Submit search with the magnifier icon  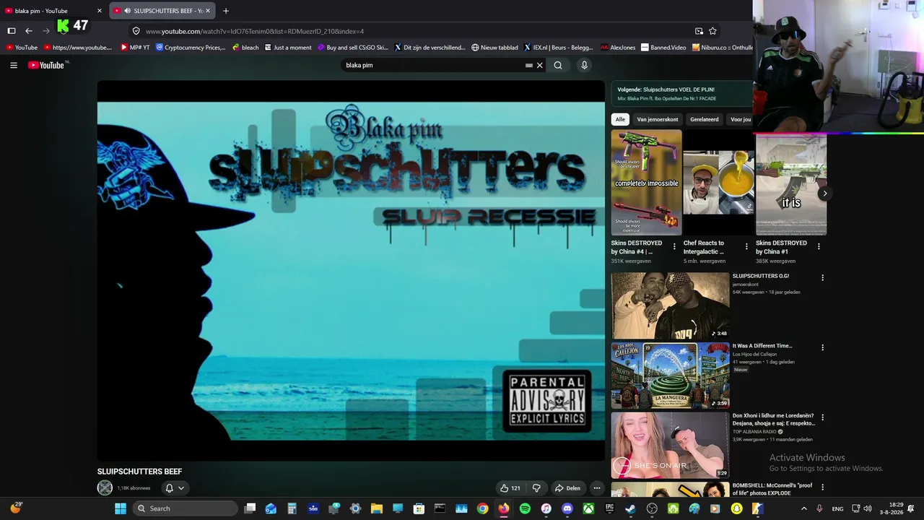[558, 65]
